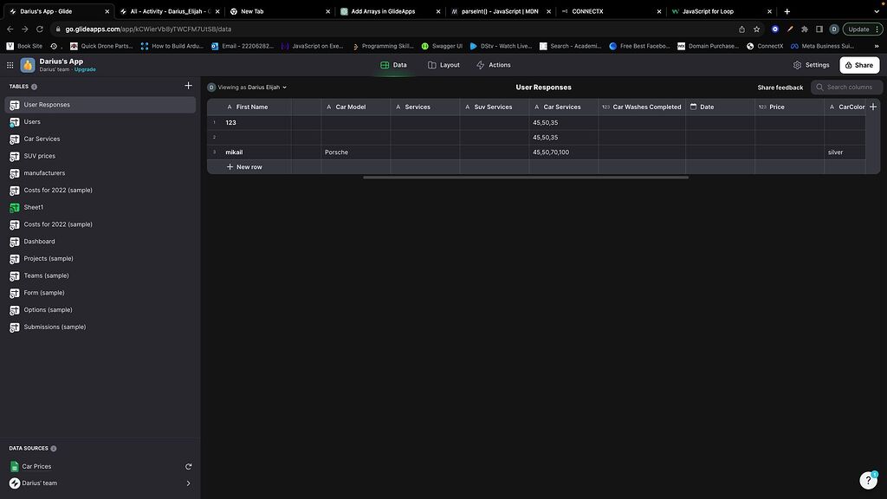Resync the Car Prices data source

188,465
